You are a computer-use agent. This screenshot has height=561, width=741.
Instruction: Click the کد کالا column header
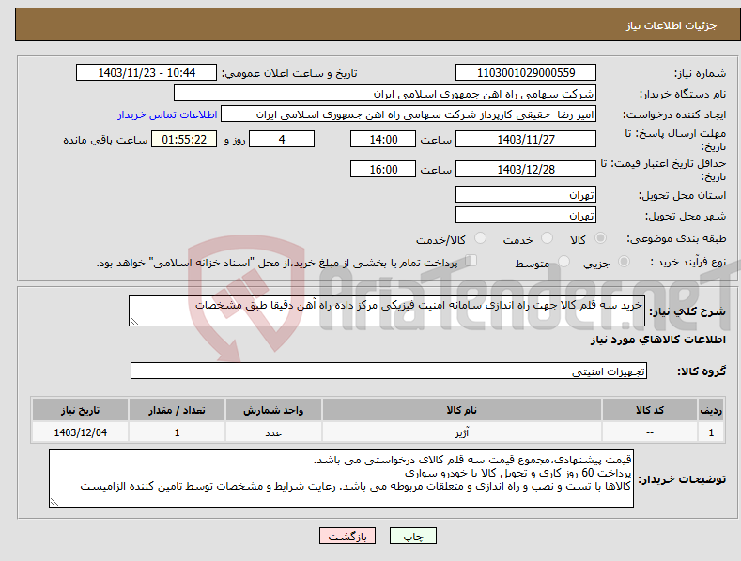[x=650, y=410]
